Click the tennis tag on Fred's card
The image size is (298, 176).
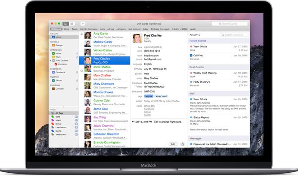(149, 96)
